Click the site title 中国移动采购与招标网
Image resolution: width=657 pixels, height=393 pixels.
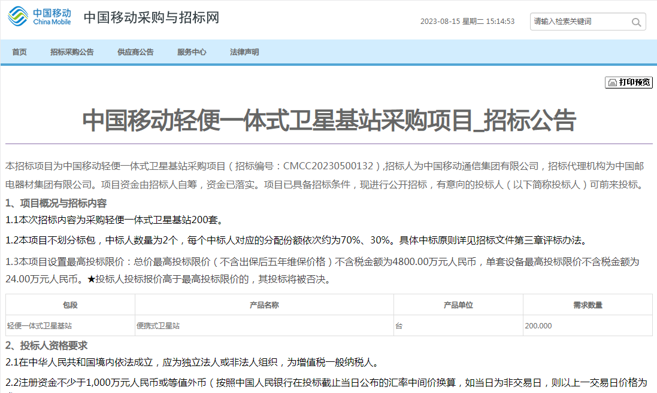[152, 17]
